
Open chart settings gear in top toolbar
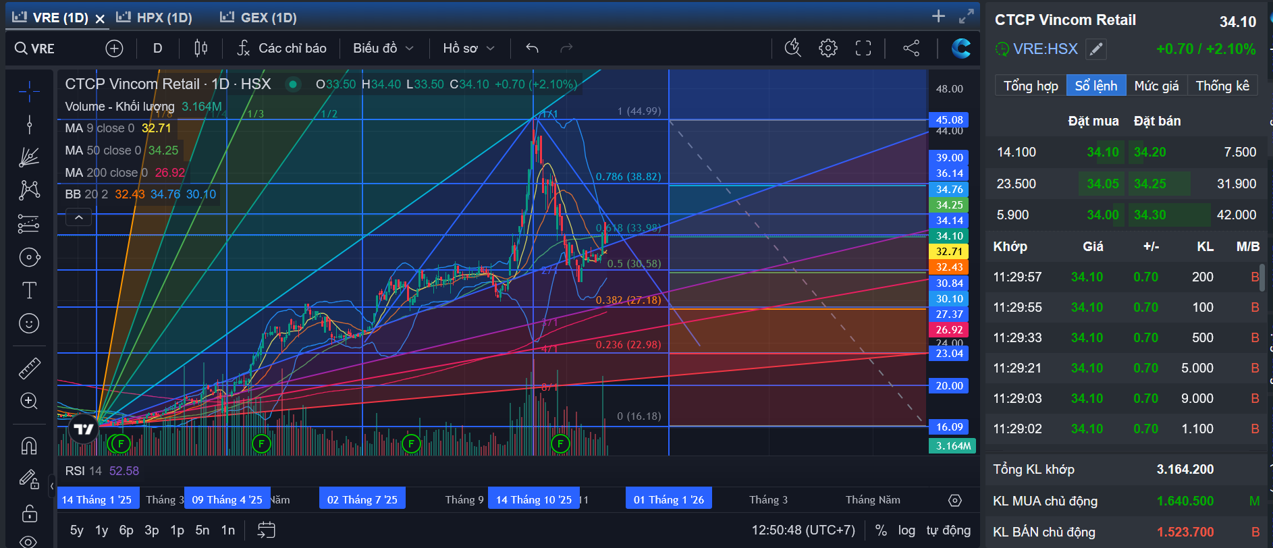(x=828, y=48)
